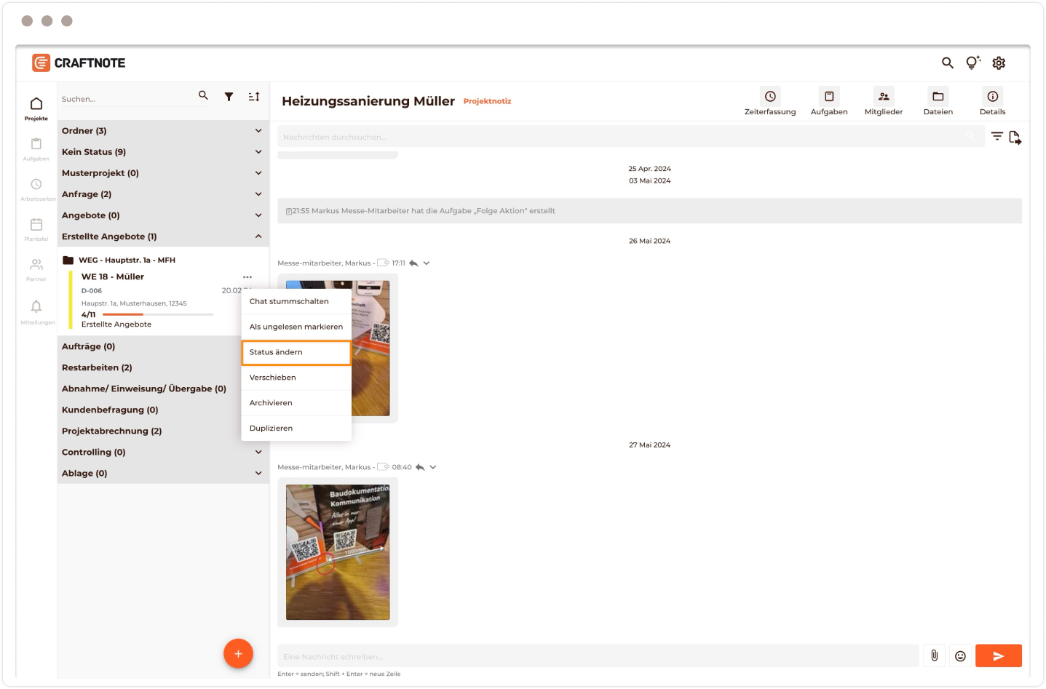Screen dimensions: 1046x689
Task: Open the Mitglieder members icon
Action: click(x=883, y=97)
